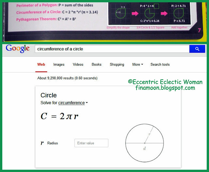Focus the Radius Enter value field
This screenshot has height=172, width=209.
click(91, 143)
